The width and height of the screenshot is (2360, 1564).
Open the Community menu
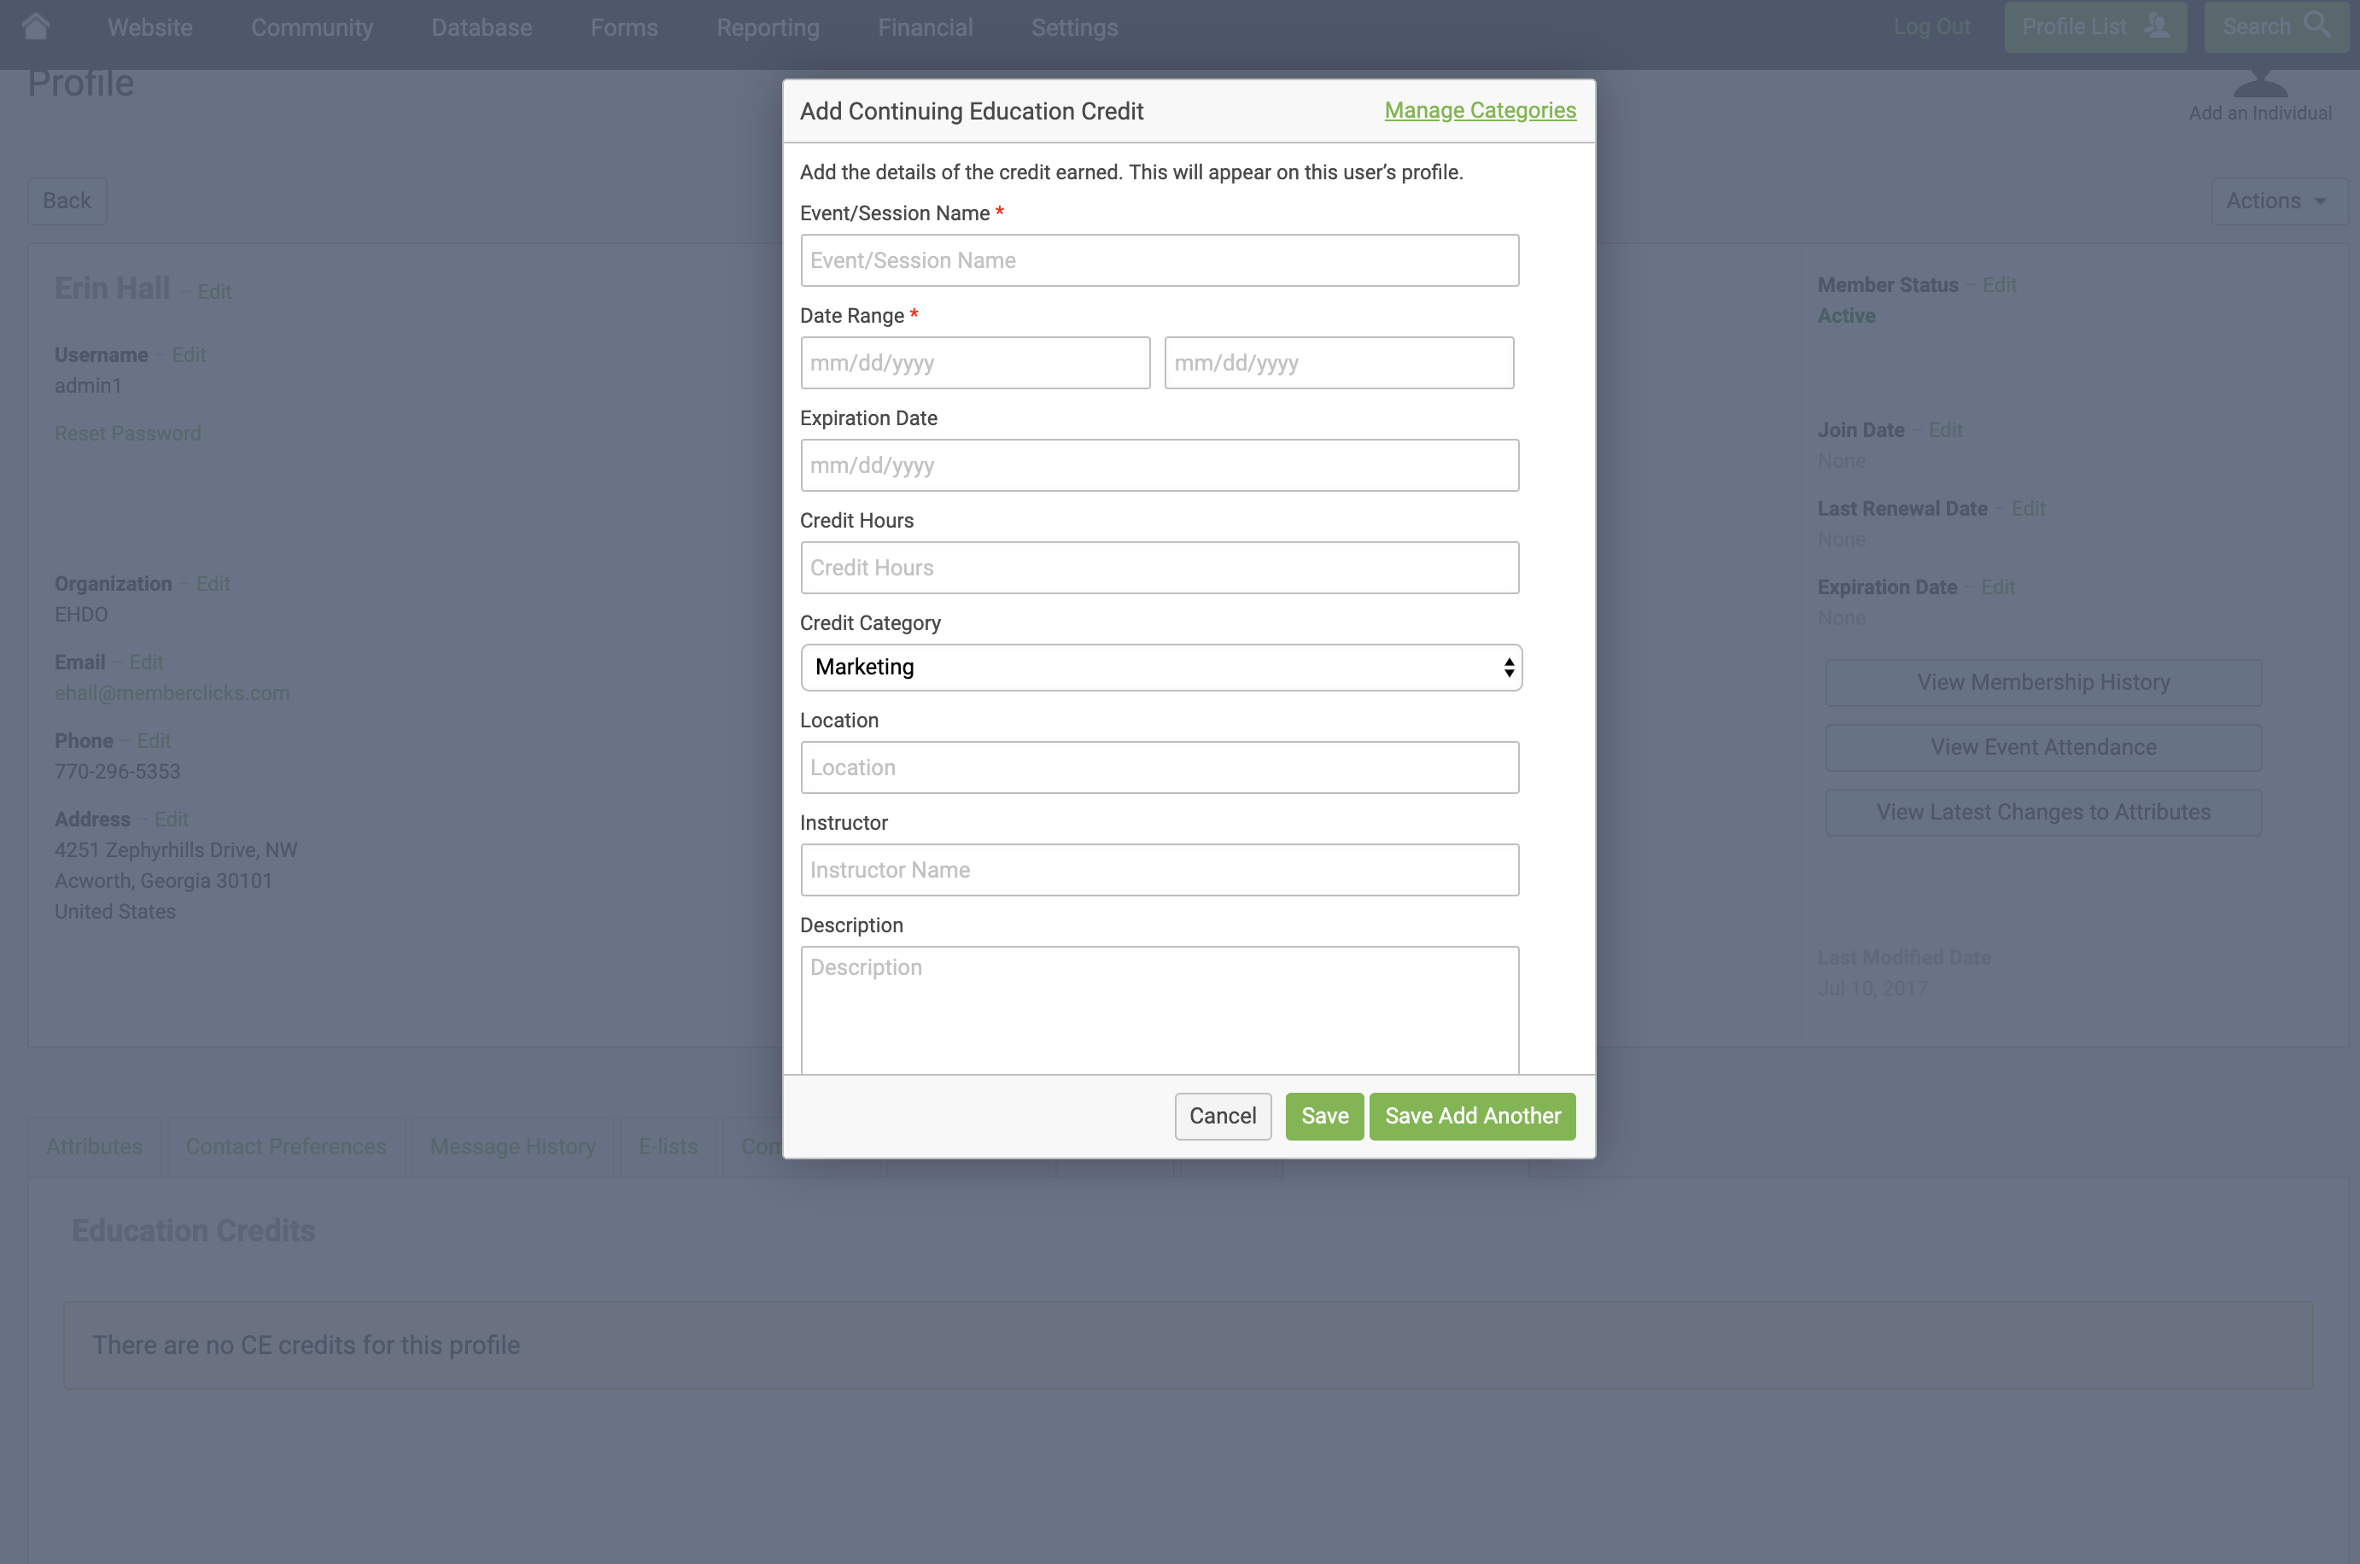[311, 27]
